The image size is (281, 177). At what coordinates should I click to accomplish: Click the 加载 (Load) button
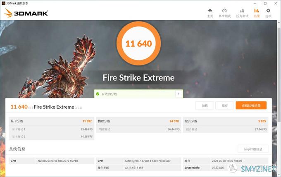205,105
